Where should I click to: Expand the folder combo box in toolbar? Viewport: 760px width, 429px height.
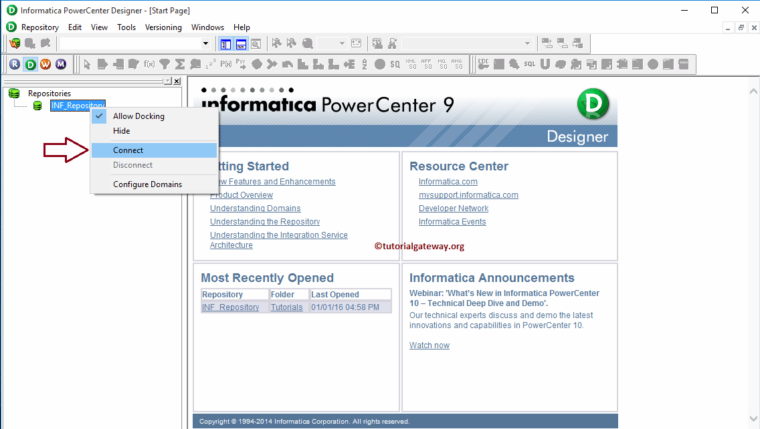click(x=205, y=44)
